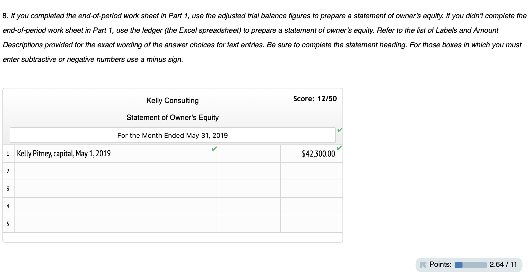Select the Kelly Consulting heading
The width and height of the screenshot is (531, 275).
(x=172, y=100)
